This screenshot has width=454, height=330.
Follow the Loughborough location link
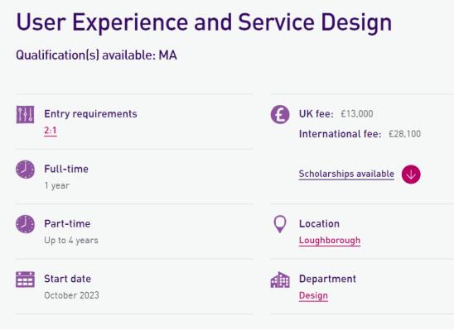coord(330,241)
